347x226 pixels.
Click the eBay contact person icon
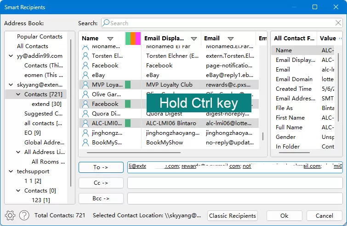click(85, 75)
